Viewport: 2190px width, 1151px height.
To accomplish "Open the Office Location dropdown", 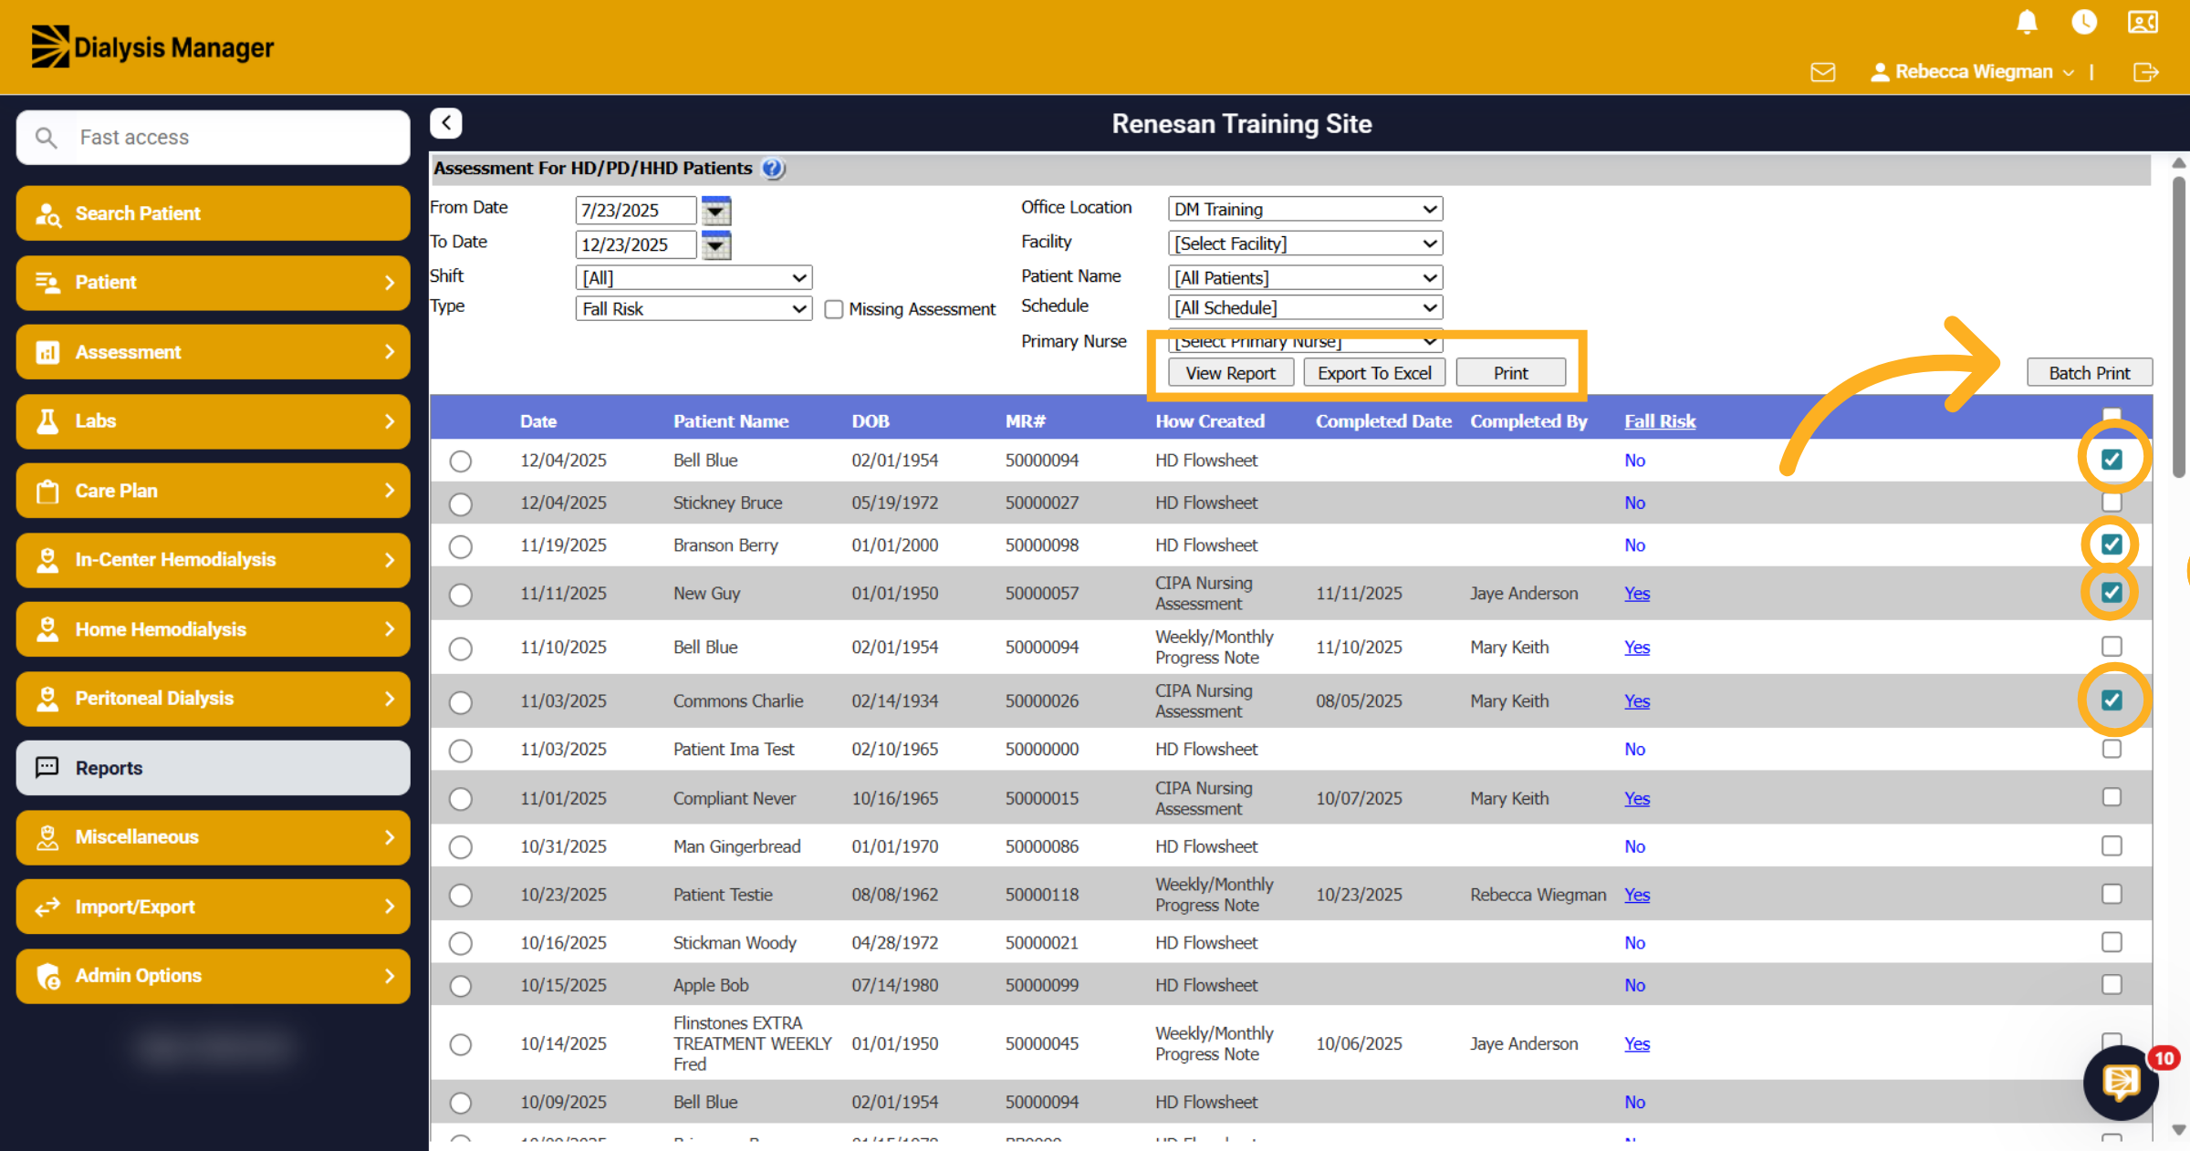I will [x=1305, y=210].
